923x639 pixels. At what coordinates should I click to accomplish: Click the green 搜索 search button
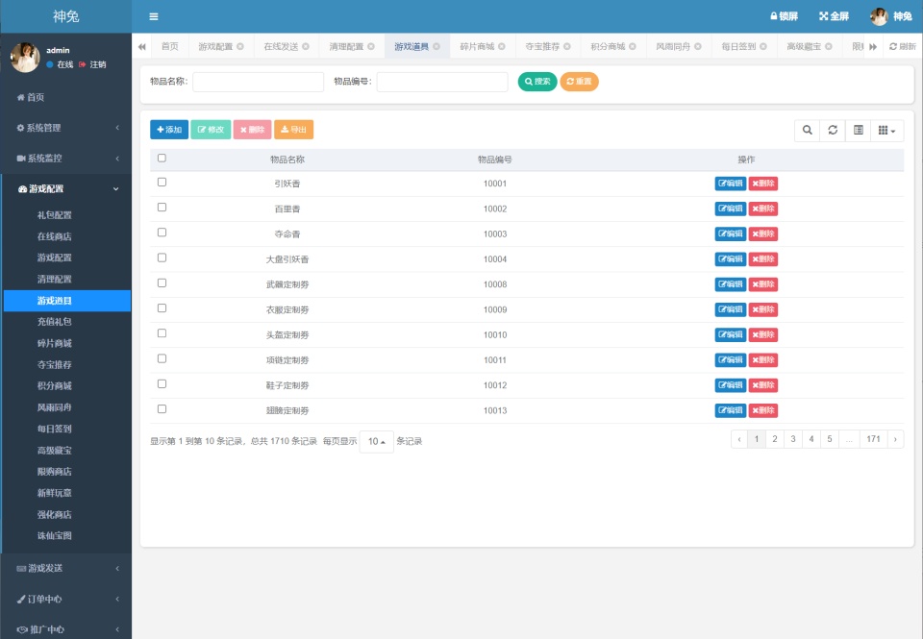pos(537,82)
